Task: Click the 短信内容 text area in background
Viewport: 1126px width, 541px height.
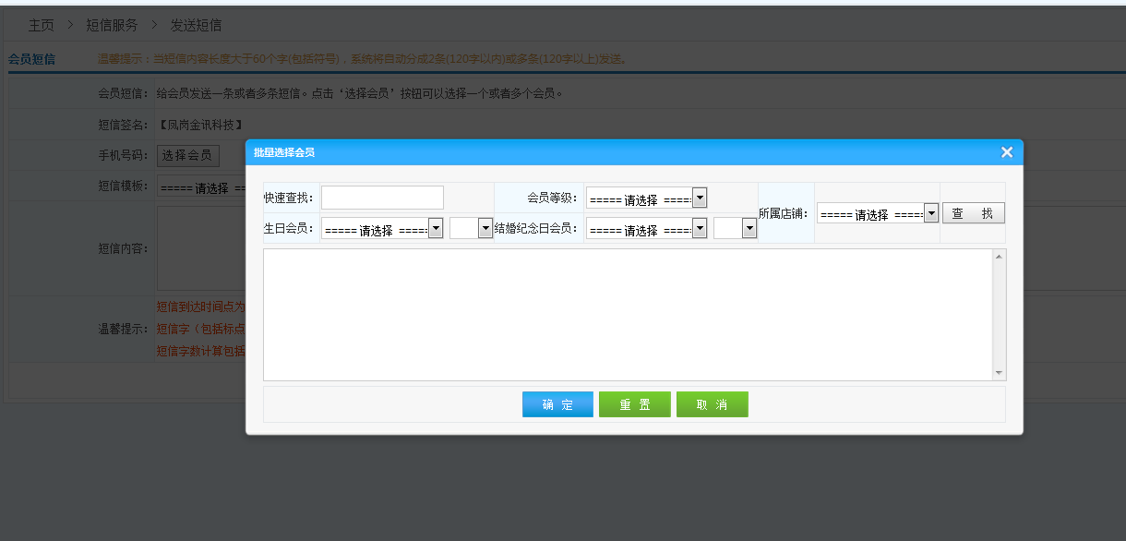Action: click(x=201, y=247)
